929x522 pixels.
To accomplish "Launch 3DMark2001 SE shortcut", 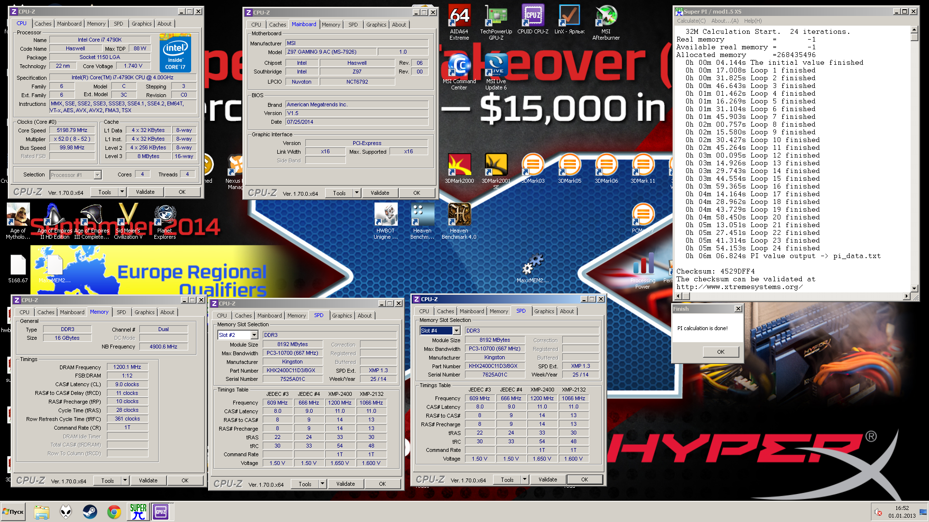I will click(496, 171).
